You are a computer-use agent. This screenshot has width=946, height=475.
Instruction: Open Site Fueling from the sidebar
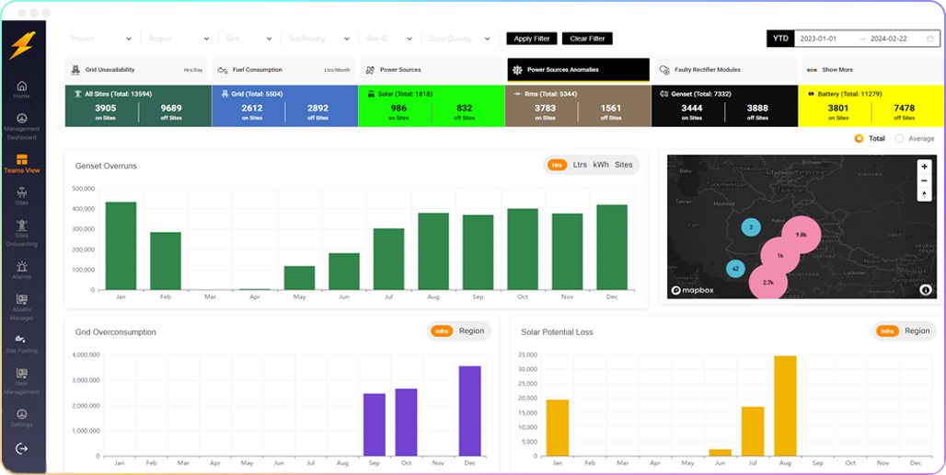tap(21, 341)
